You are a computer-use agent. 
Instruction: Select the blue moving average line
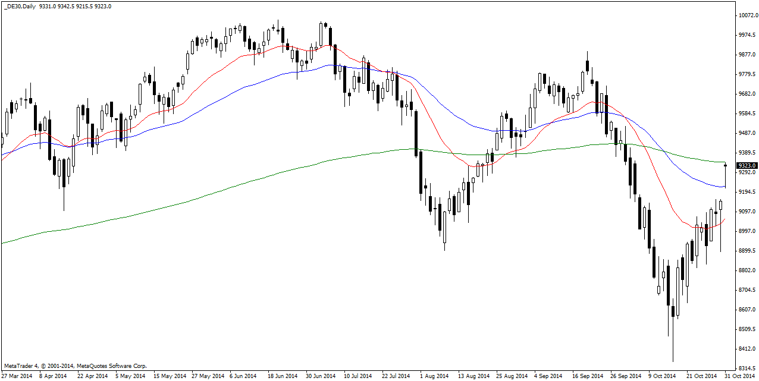point(238,89)
